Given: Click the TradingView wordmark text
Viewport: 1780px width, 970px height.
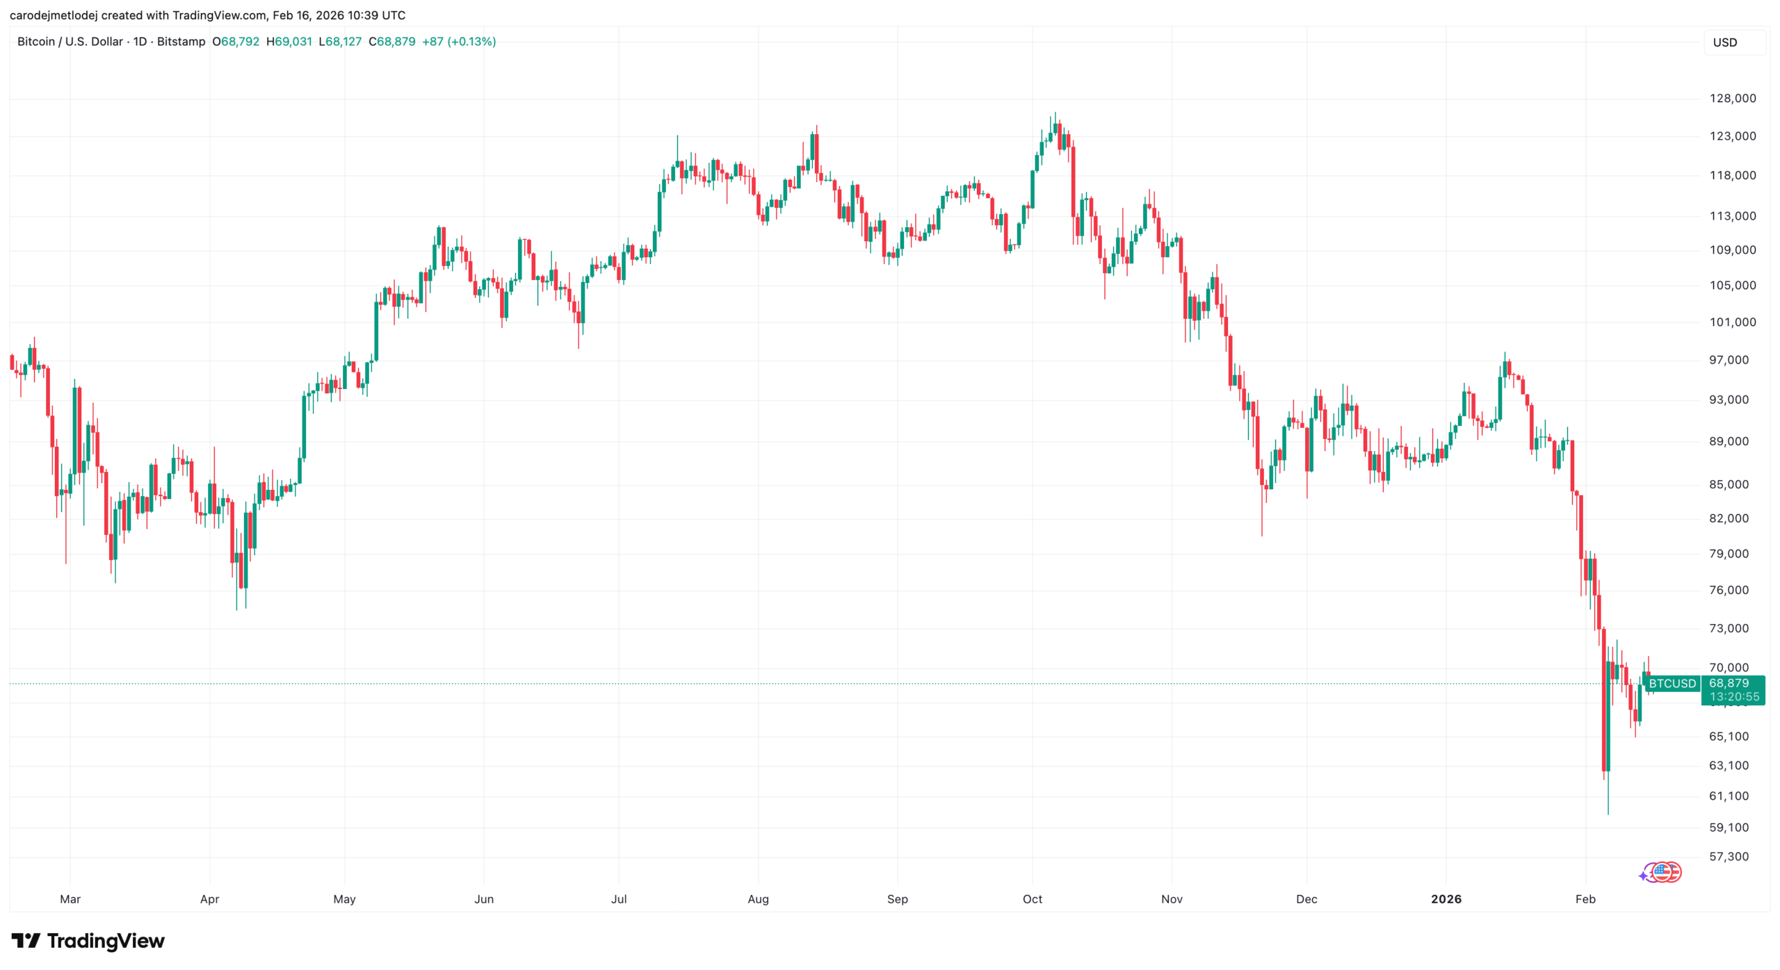Looking at the screenshot, I should (106, 941).
